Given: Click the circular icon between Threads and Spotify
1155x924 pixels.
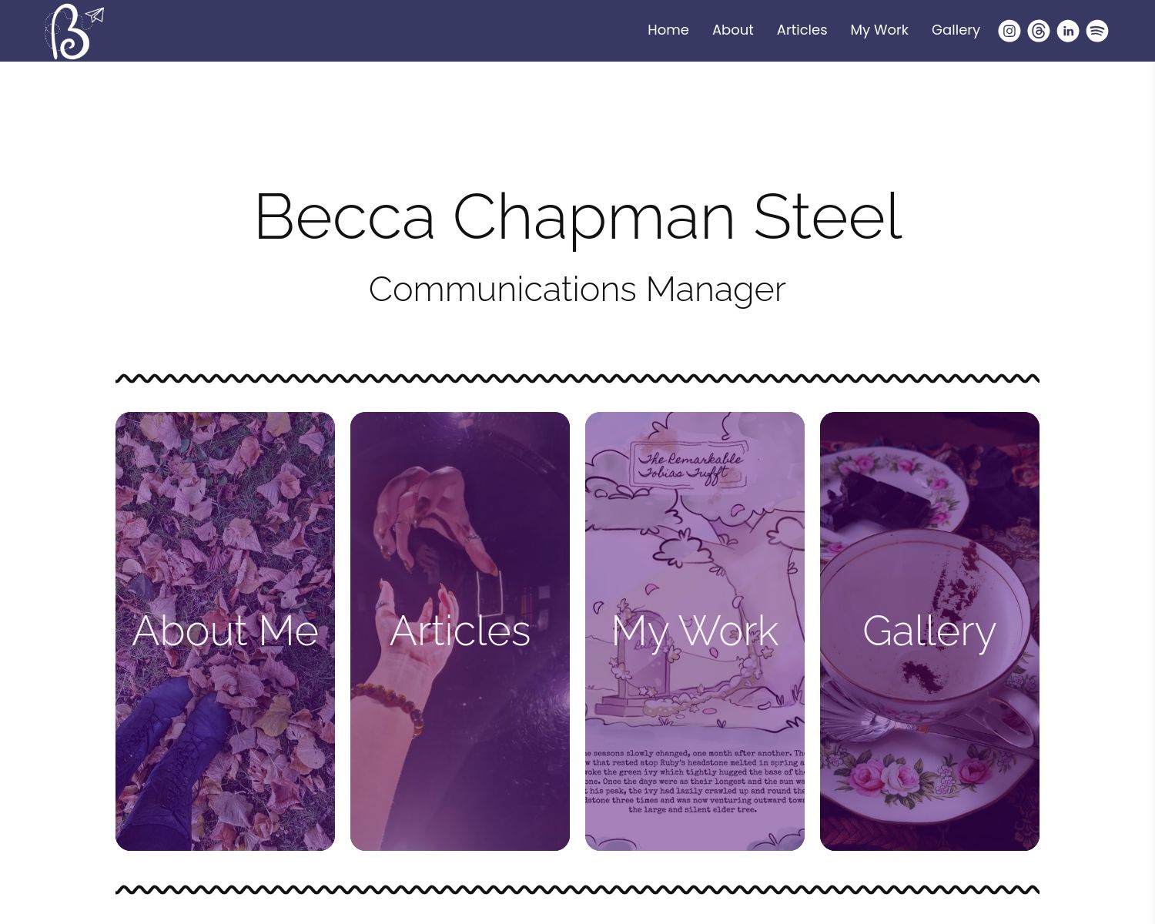Looking at the screenshot, I should pyautogui.click(x=1068, y=31).
